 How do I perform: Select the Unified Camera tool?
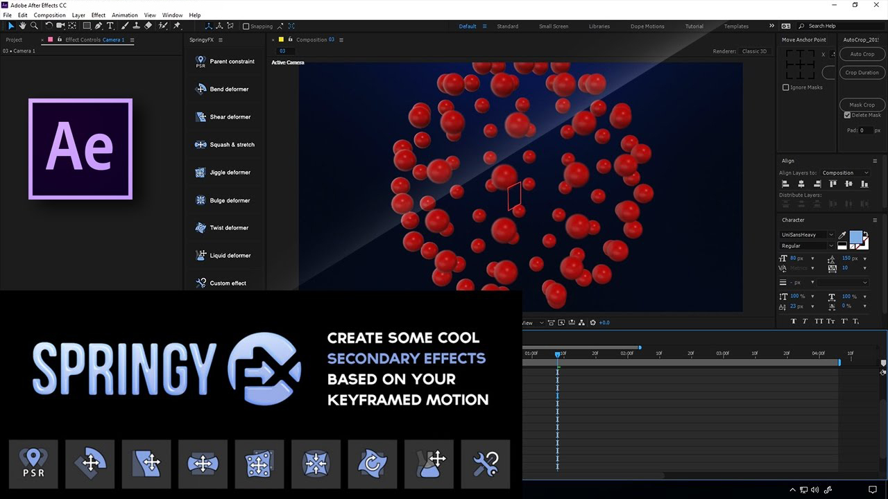[x=60, y=26]
